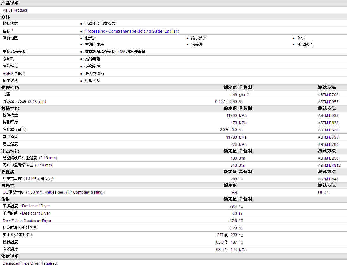
Task: Select the HB flammability rating value
Action: [x=234, y=192]
